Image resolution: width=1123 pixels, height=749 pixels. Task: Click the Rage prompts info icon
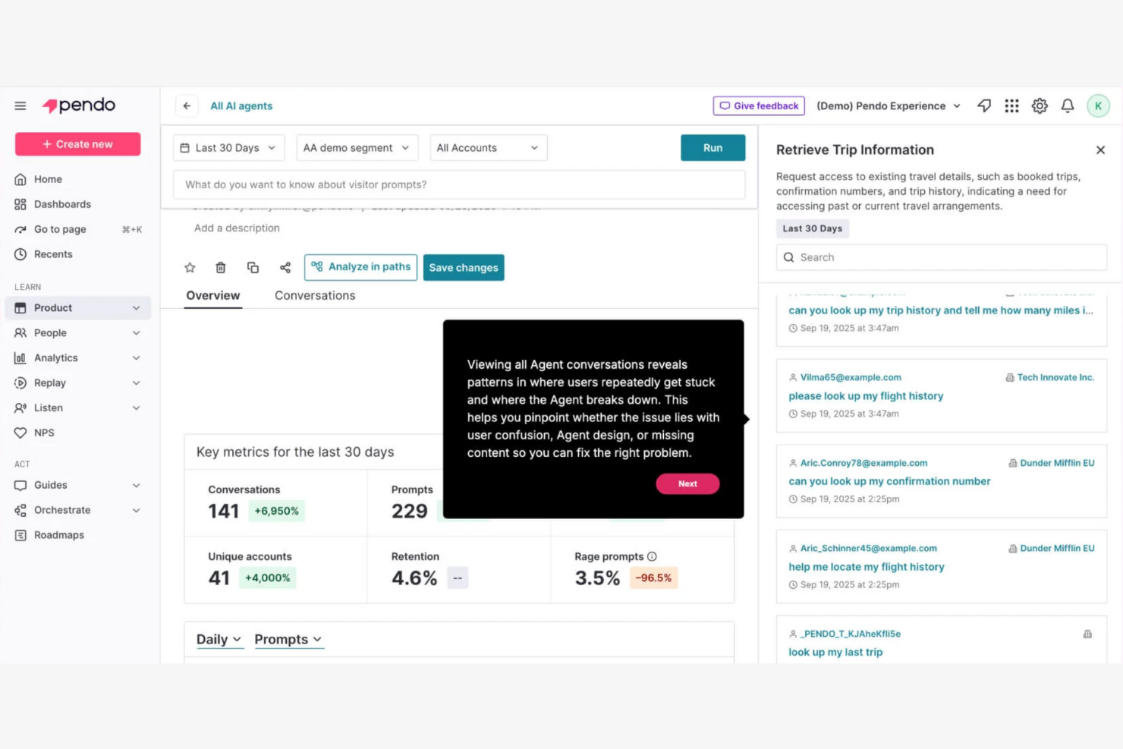click(x=652, y=556)
